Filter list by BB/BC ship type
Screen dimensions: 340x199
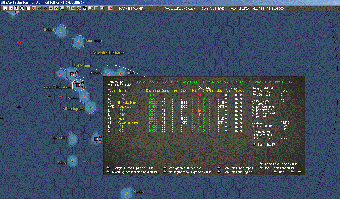[175, 82]
